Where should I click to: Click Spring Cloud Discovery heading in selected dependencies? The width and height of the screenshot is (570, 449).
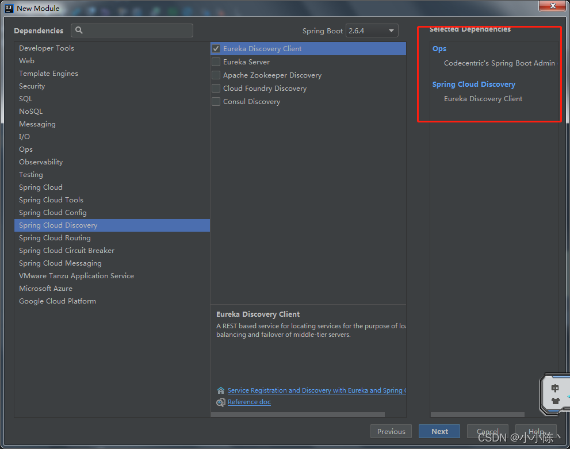point(474,85)
